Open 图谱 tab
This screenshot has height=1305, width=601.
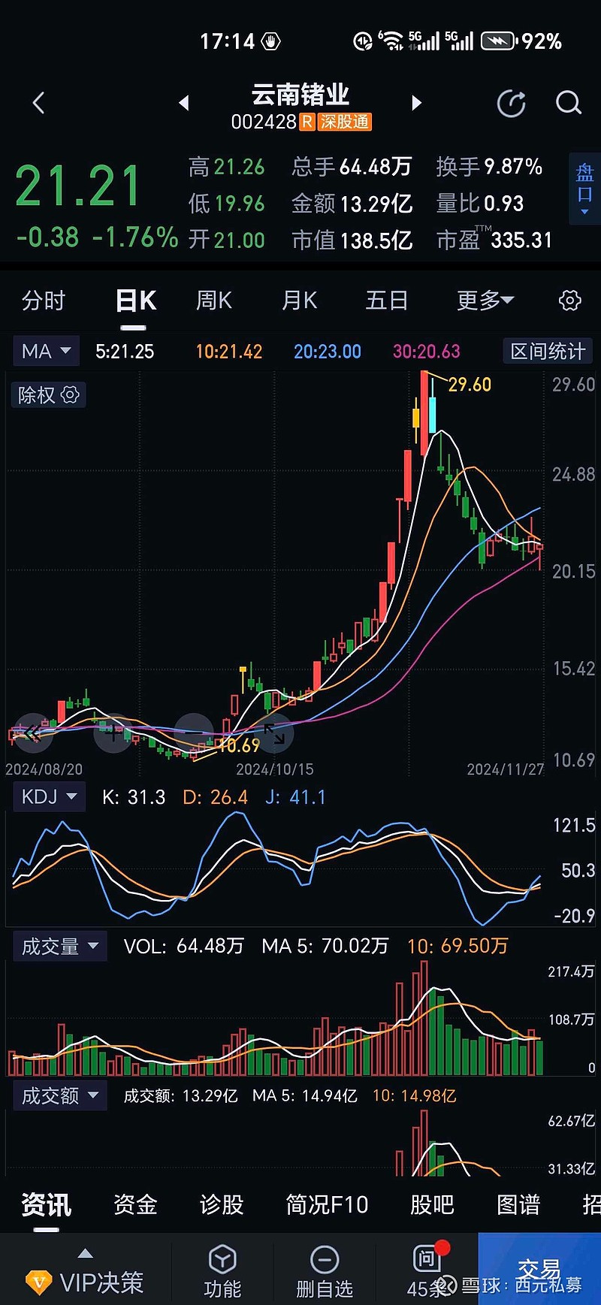pyautogui.click(x=519, y=1205)
